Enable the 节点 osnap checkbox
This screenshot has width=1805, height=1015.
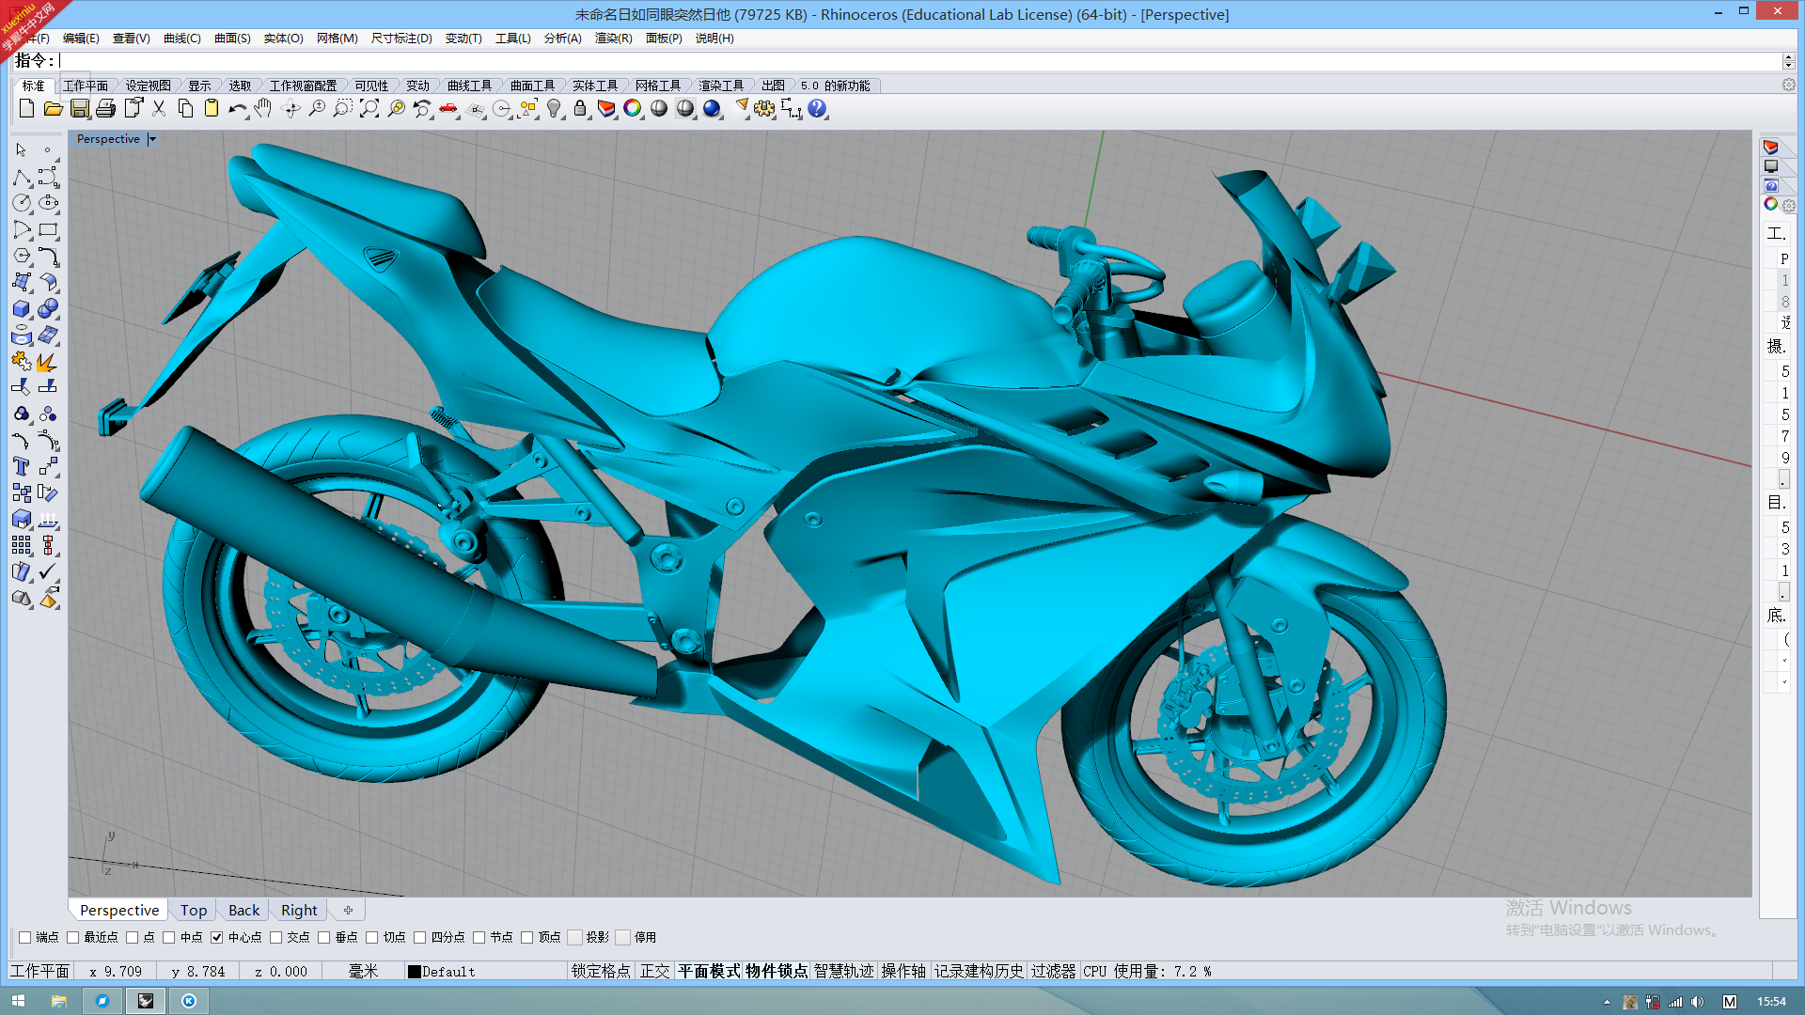479,937
